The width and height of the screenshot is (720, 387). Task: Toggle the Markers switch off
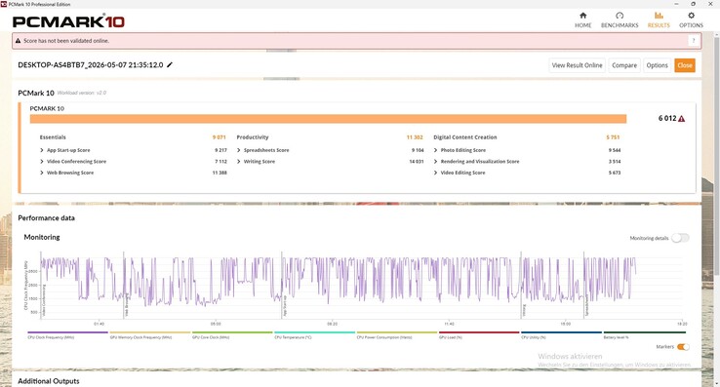coord(683,347)
